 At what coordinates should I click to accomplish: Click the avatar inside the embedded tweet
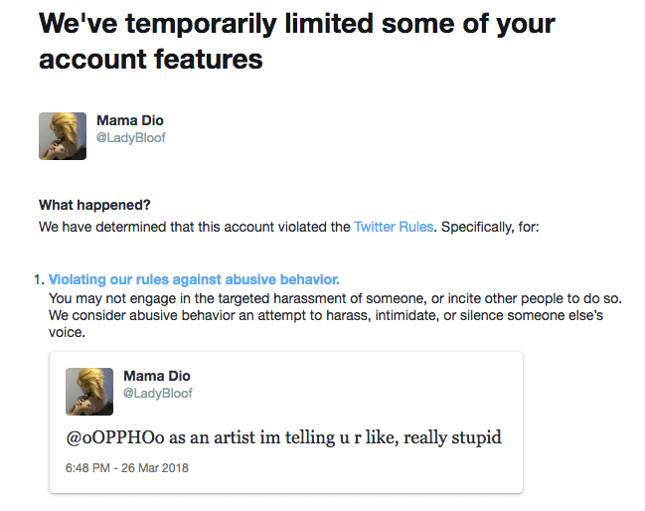[x=89, y=391]
